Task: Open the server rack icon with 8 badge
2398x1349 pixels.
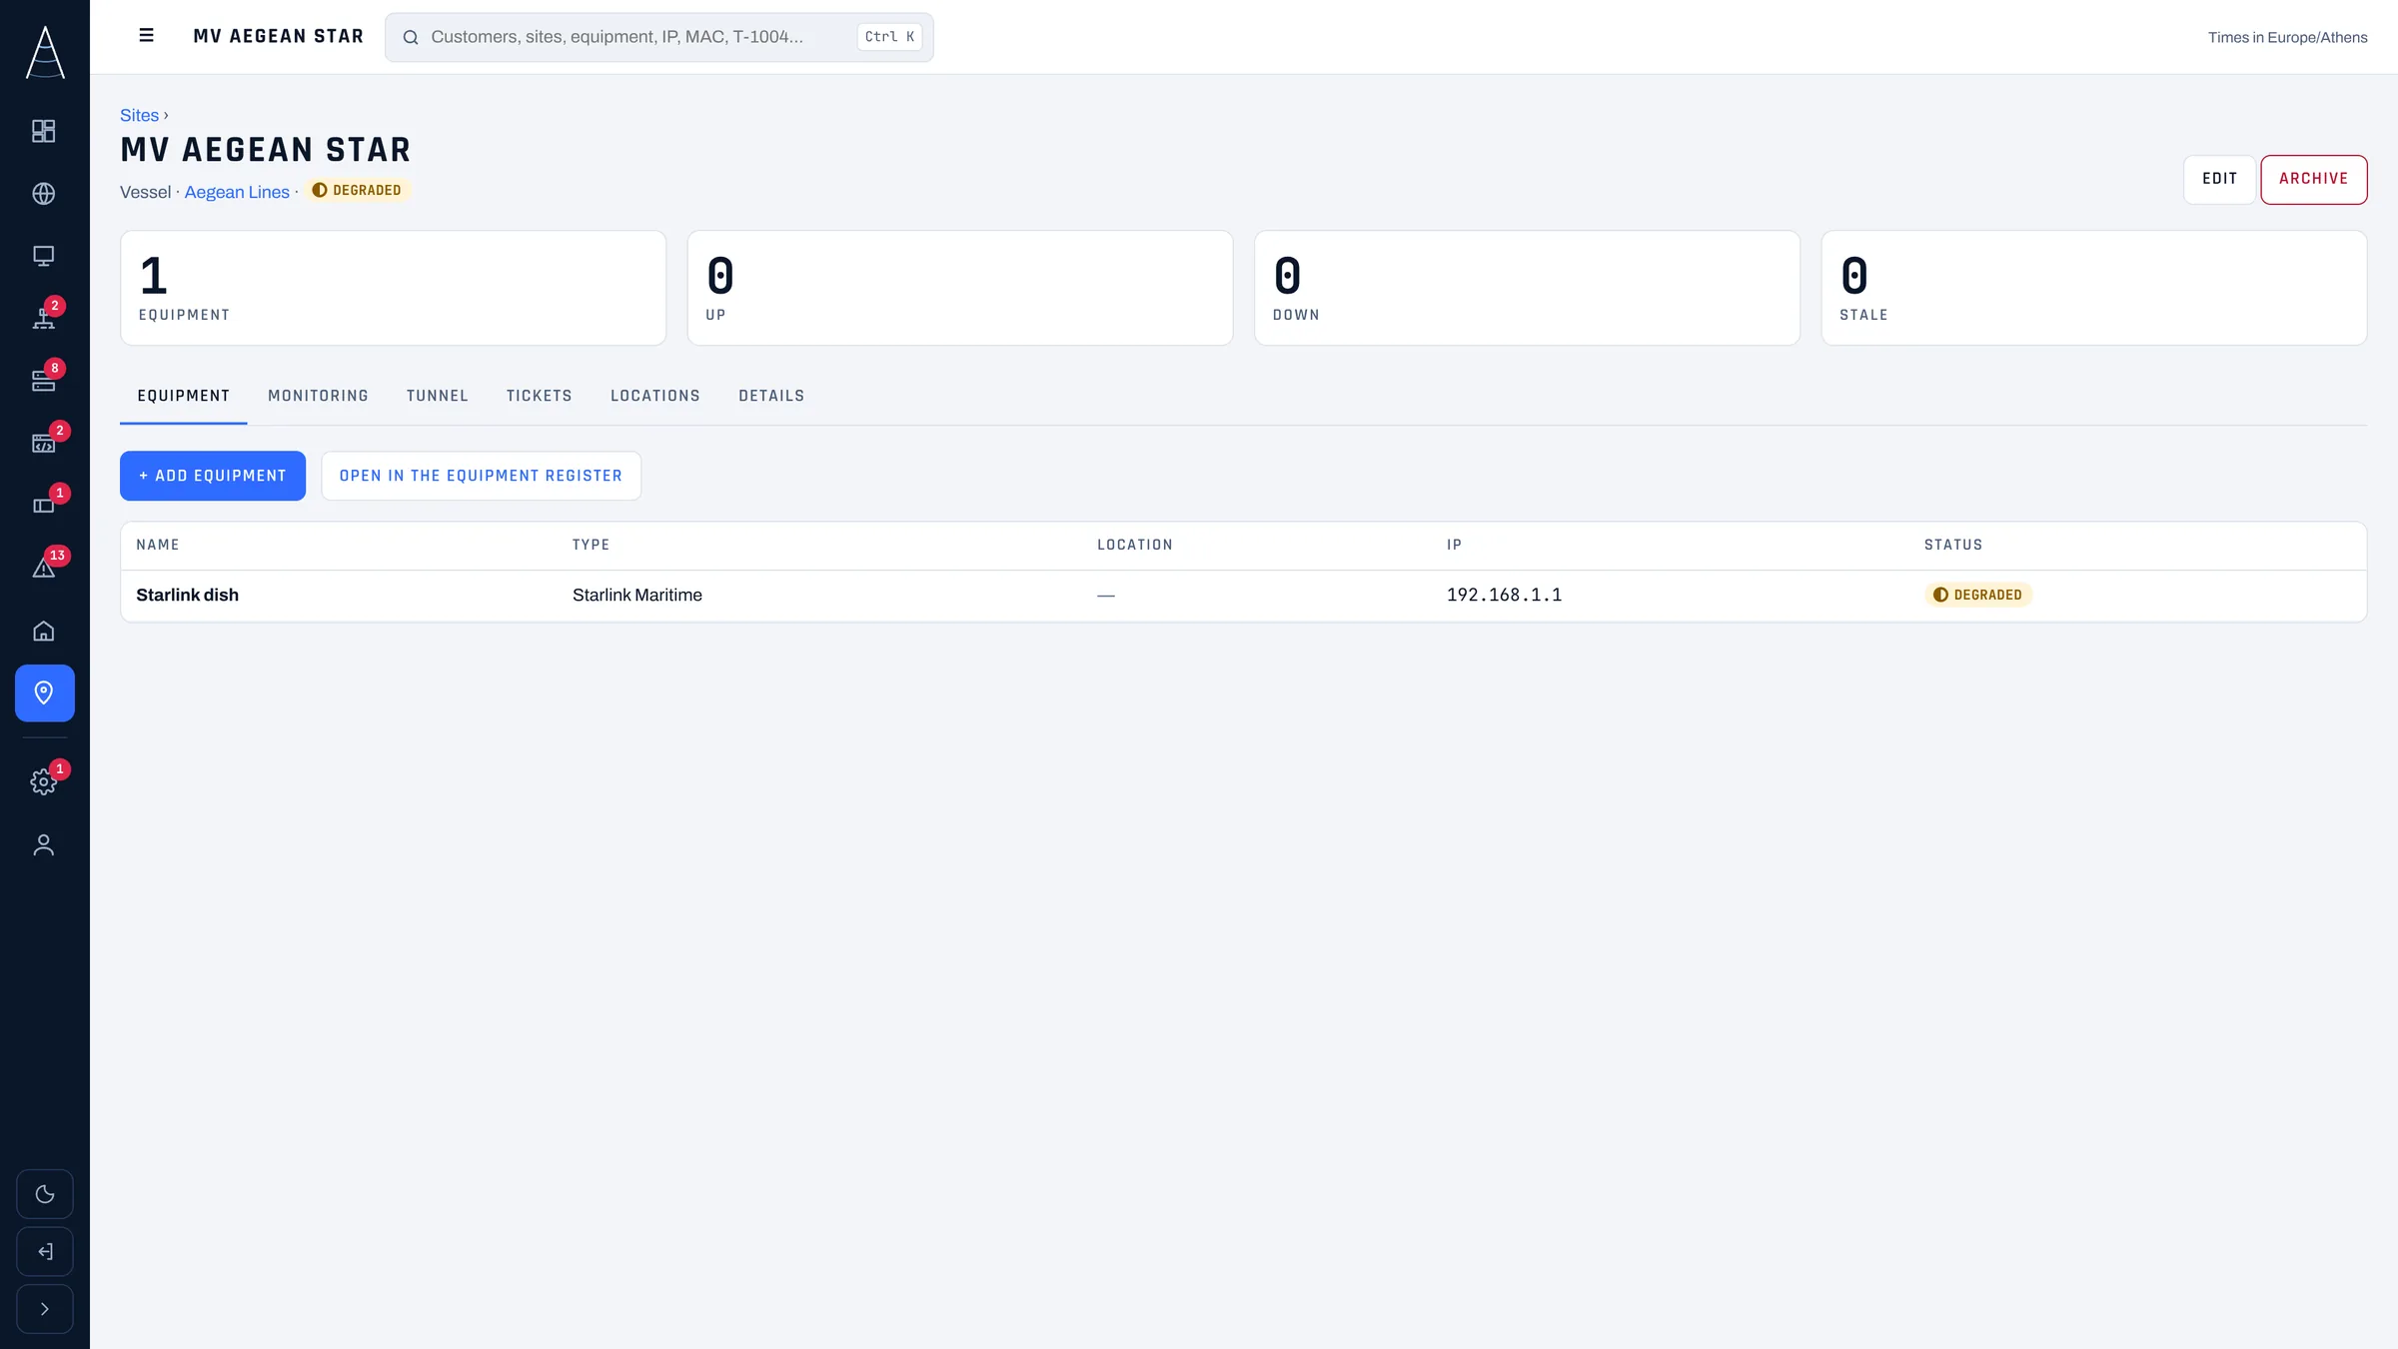Action: pos(44,381)
